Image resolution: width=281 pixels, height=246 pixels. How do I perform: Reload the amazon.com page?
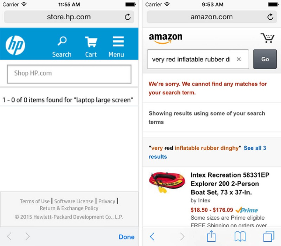(x=270, y=17)
